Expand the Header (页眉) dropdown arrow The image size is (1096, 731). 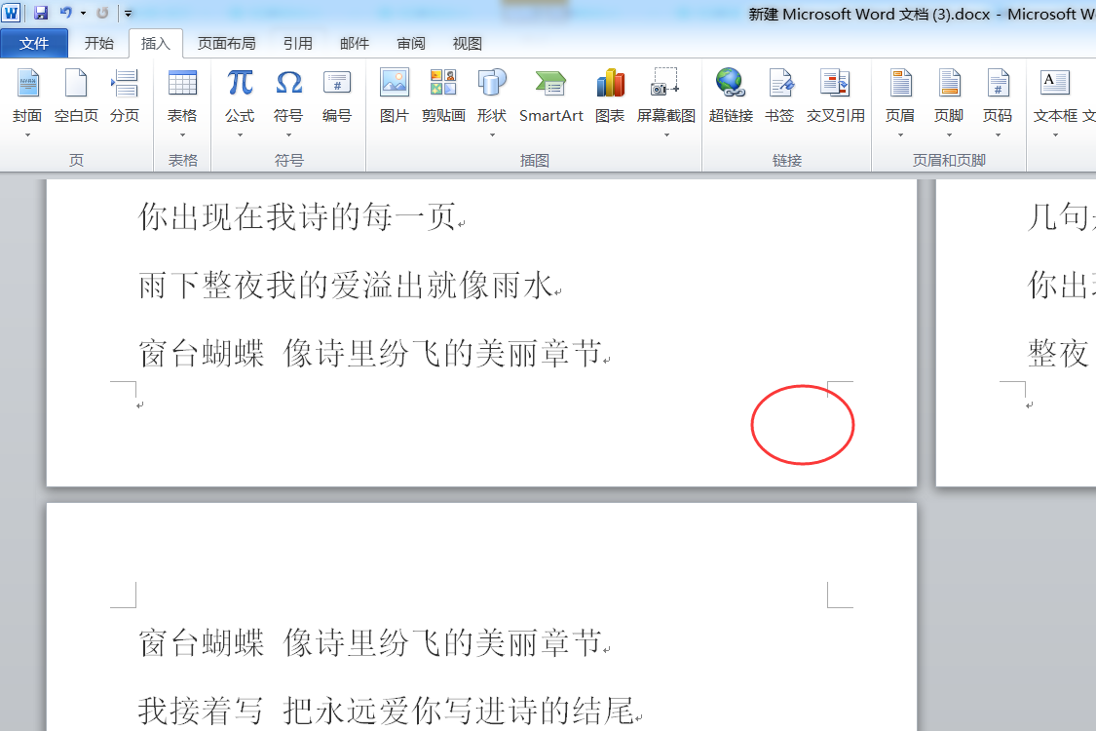900,135
